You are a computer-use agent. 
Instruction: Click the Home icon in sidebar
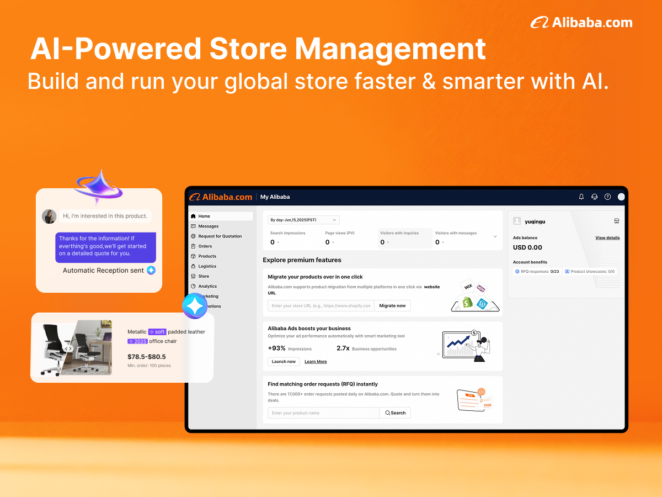pyautogui.click(x=193, y=216)
